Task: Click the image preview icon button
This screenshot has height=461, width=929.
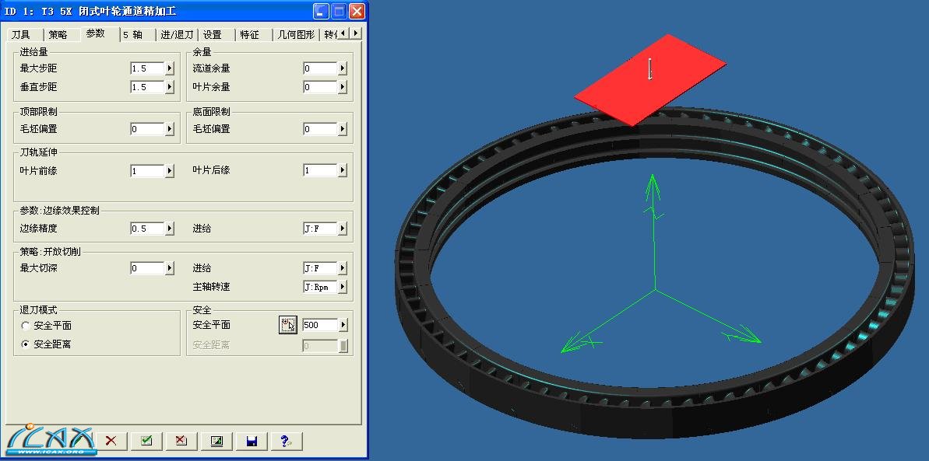Action: click(216, 441)
